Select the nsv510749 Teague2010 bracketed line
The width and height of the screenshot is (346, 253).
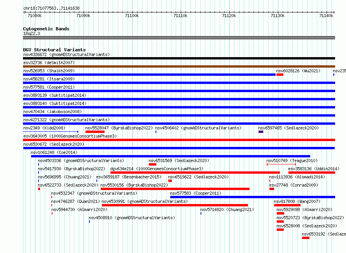pyautogui.click(x=281, y=164)
